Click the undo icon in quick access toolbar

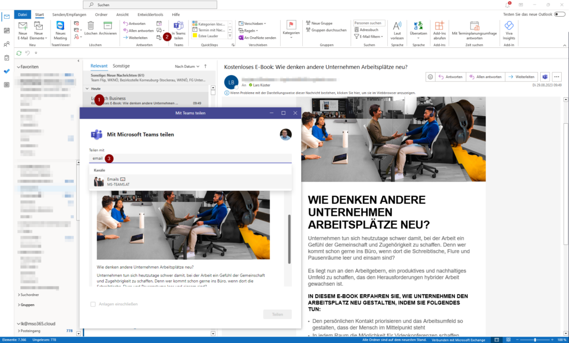click(x=28, y=53)
